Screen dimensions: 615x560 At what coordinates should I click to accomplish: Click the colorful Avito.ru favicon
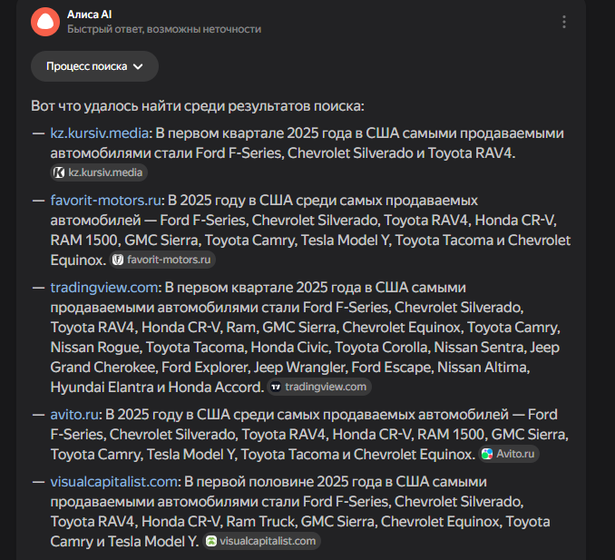click(x=487, y=454)
